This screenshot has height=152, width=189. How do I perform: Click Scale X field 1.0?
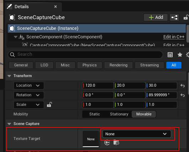[x=98, y=105]
